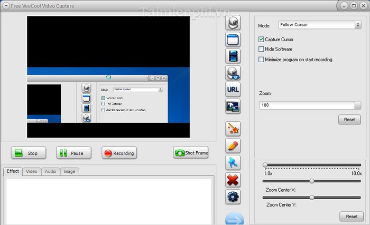
Task: Open the Mode dropdown showing Follow Cursor
Action: (320, 25)
